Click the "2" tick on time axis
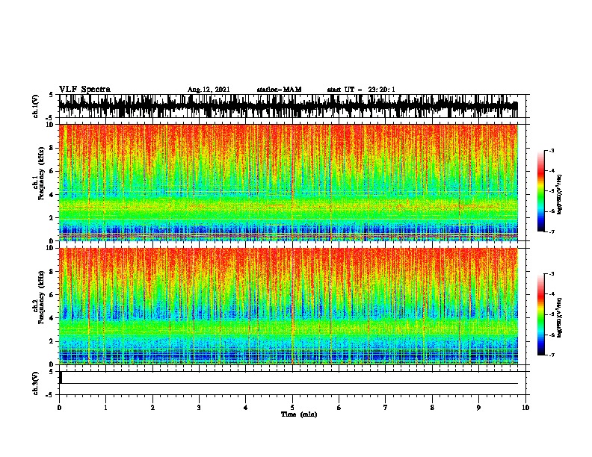 click(152, 408)
